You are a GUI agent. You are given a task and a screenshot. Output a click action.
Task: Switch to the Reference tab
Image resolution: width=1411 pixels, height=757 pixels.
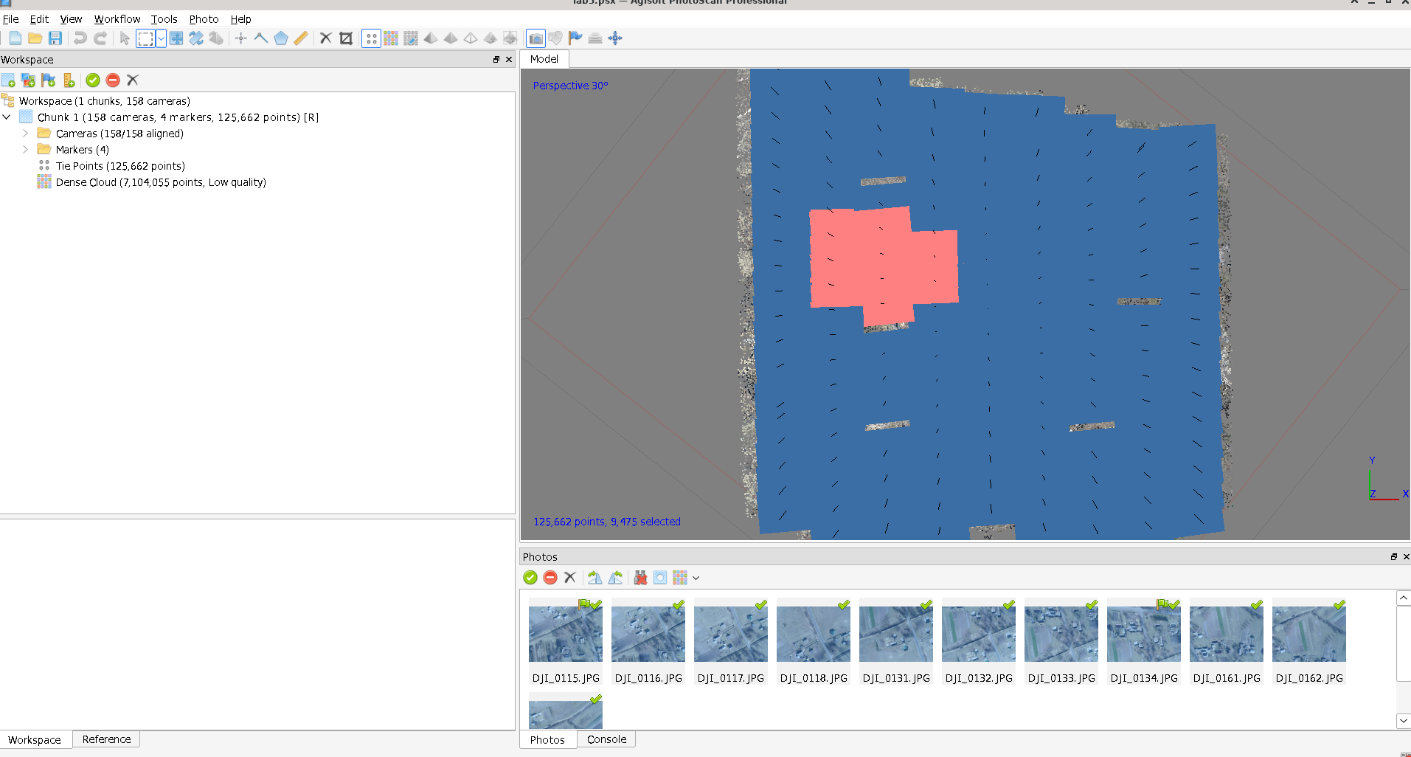(106, 739)
